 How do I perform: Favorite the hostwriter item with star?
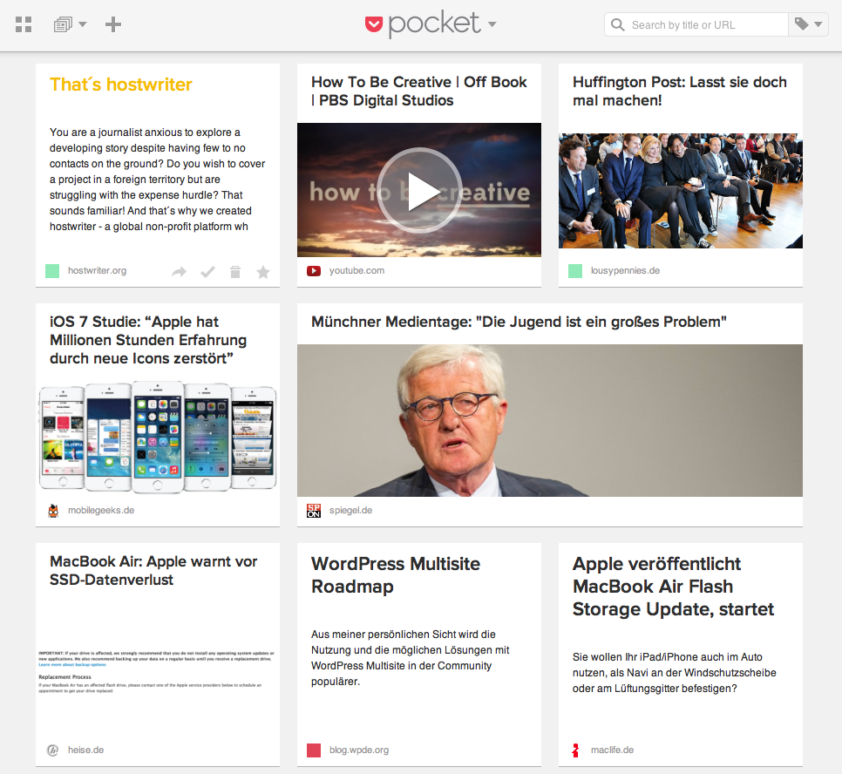[x=263, y=272]
